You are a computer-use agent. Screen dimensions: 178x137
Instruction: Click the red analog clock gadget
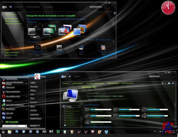click(x=168, y=8)
